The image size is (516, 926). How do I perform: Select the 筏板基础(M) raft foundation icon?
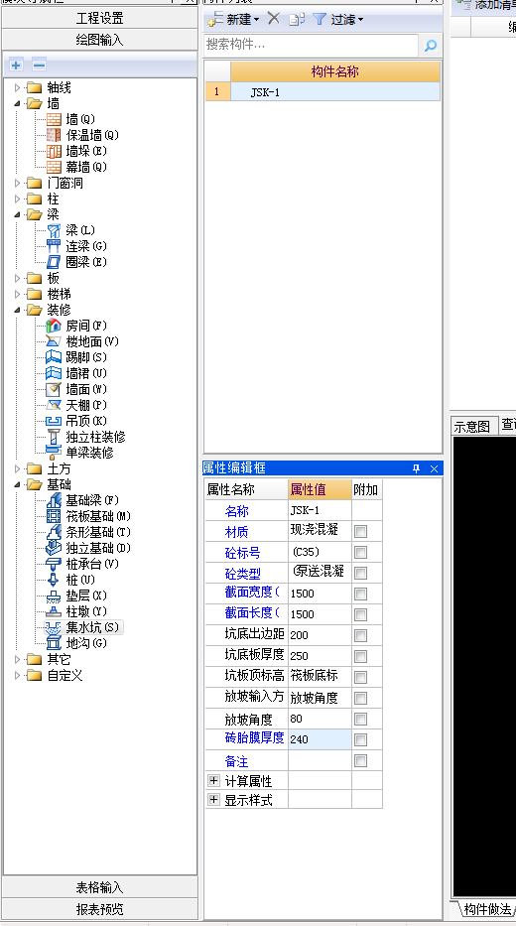54,516
